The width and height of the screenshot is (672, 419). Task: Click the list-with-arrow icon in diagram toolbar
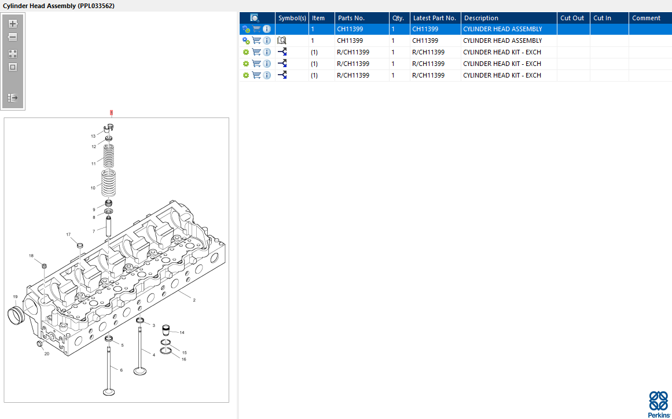pos(13,98)
